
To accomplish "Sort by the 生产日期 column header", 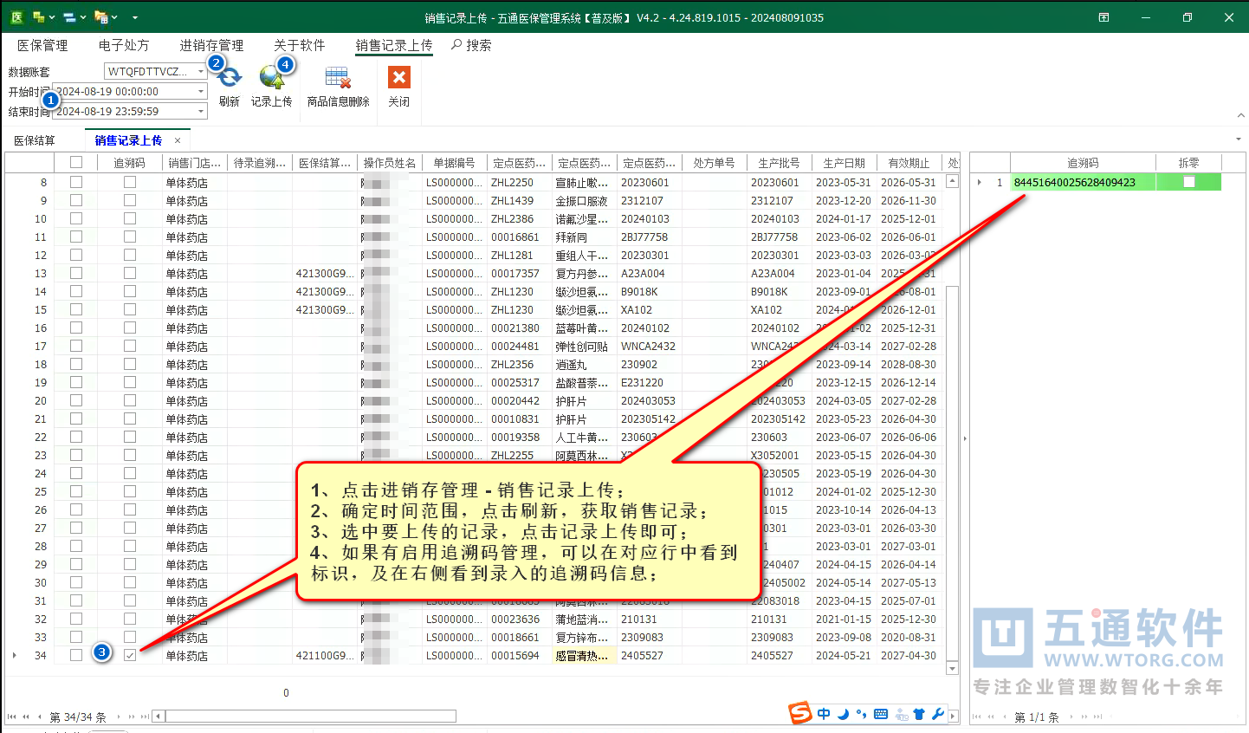I will pyautogui.click(x=844, y=163).
